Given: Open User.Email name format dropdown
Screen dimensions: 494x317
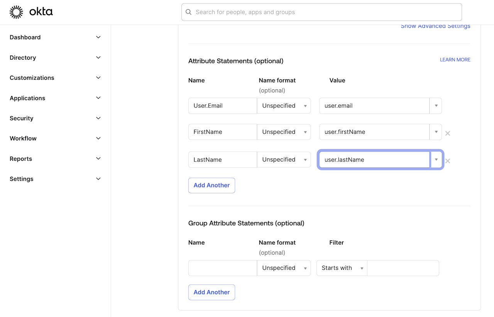Looking at the screenshot, I should coord(284,106).
